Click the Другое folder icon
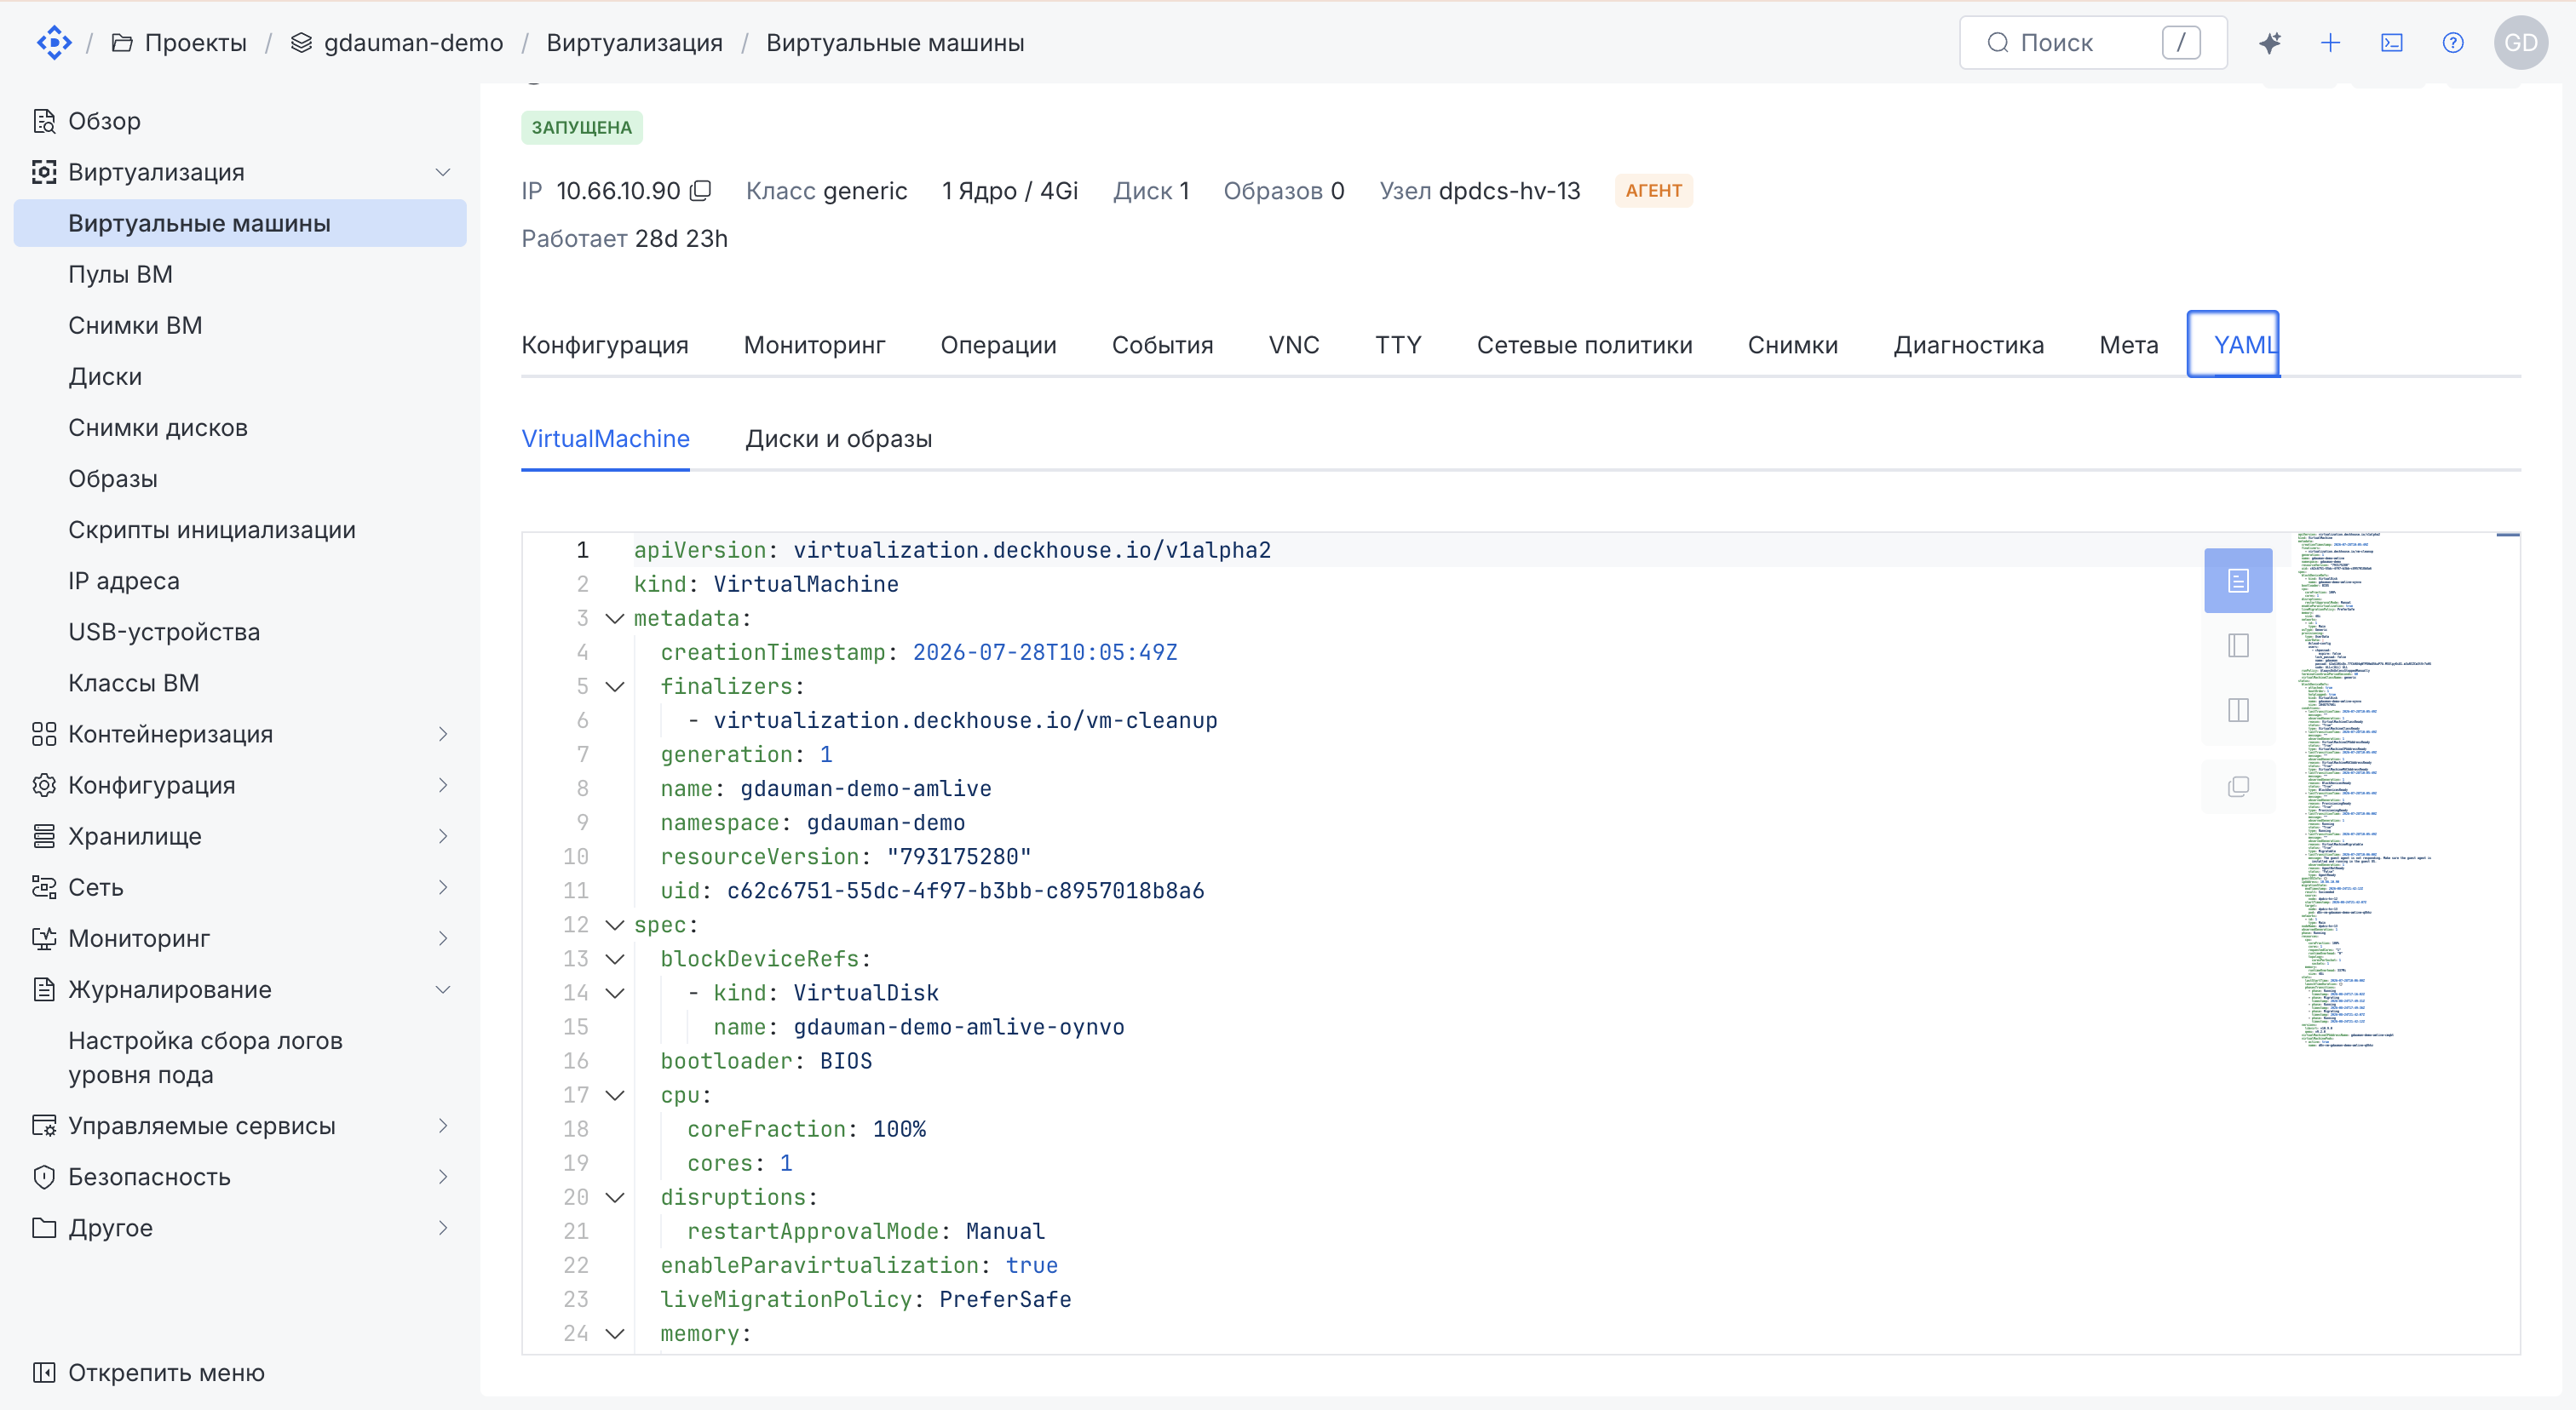Viewport: 2576px width, 1410px height. coord(44,1227)
